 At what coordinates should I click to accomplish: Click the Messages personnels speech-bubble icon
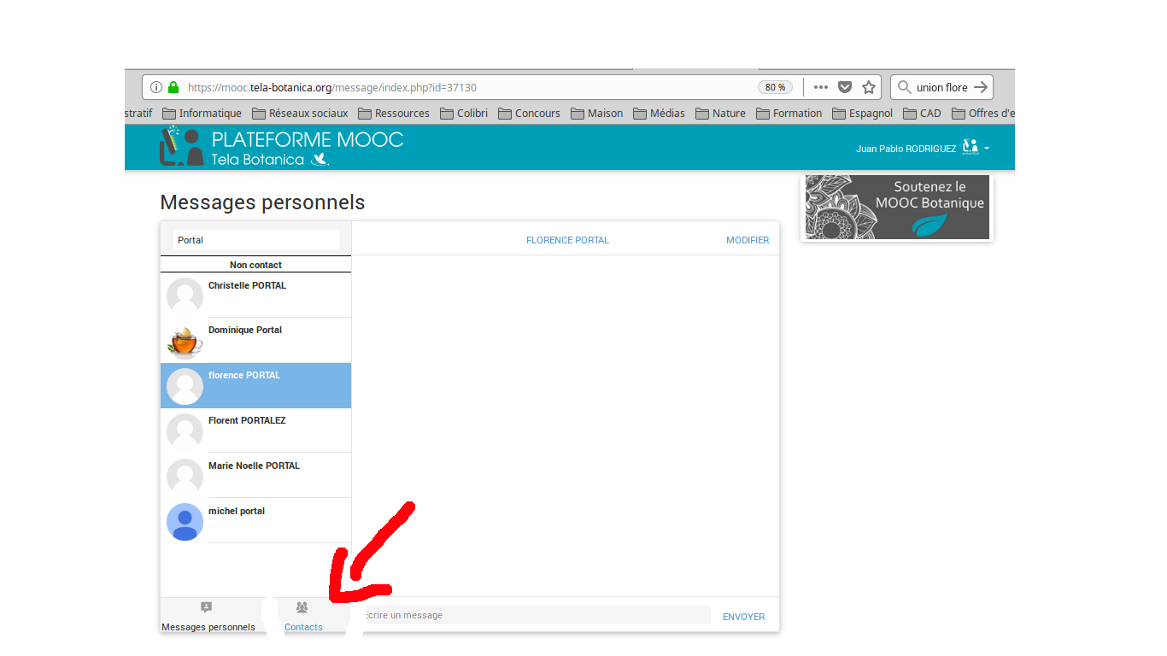point(206,607)
